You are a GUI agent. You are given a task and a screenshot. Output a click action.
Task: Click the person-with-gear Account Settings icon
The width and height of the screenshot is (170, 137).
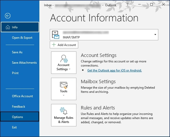coord(64,59)
